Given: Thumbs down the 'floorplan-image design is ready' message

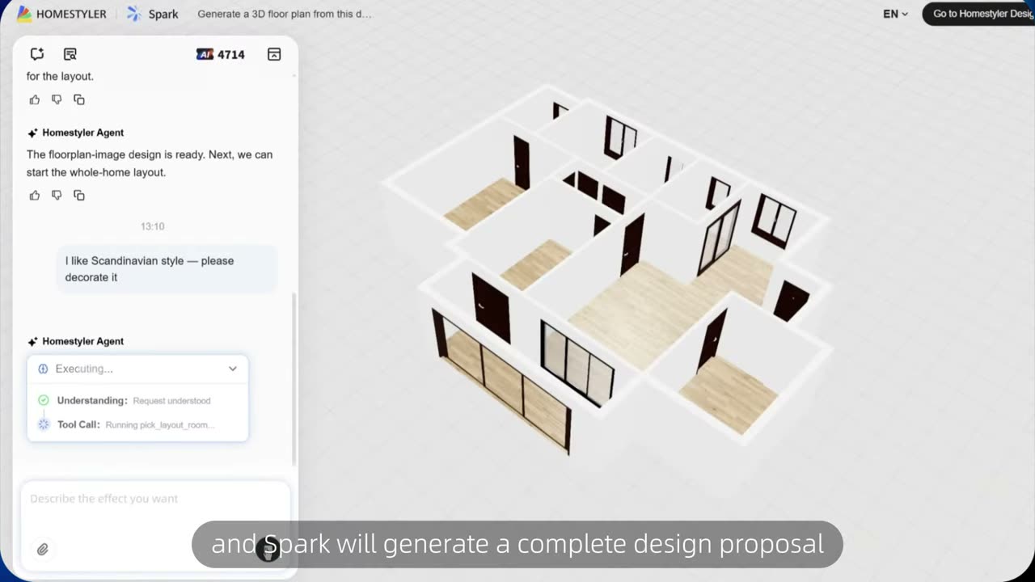Looking at the screenshot, I should 57,195.
